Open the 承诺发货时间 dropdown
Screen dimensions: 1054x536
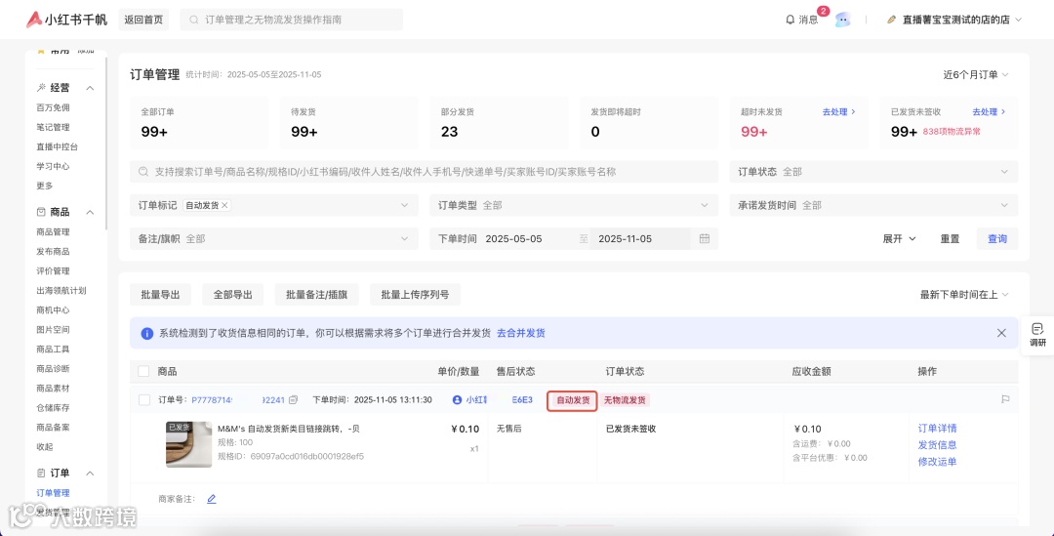pyautogui.click(x=873, y=205)
